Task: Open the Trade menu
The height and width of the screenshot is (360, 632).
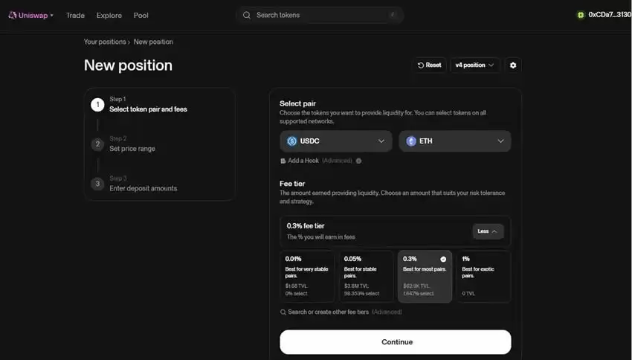Action: 75,15
